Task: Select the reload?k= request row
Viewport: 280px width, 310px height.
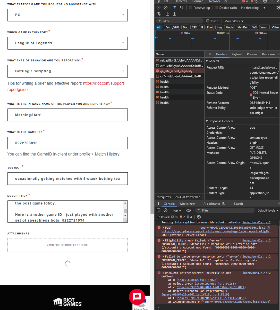Action: click(x=180, y=60)
